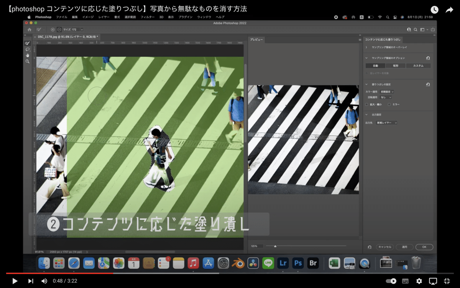The image size is (460, 288).
Task: Collapse 出力設定 section
Action: 366,114
